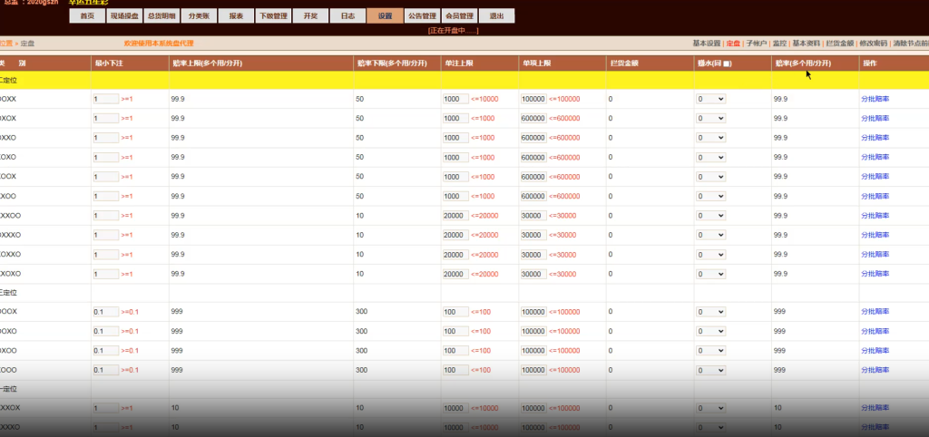Open the 赚水 dropdown in the OOOX row

coord(710,311)
